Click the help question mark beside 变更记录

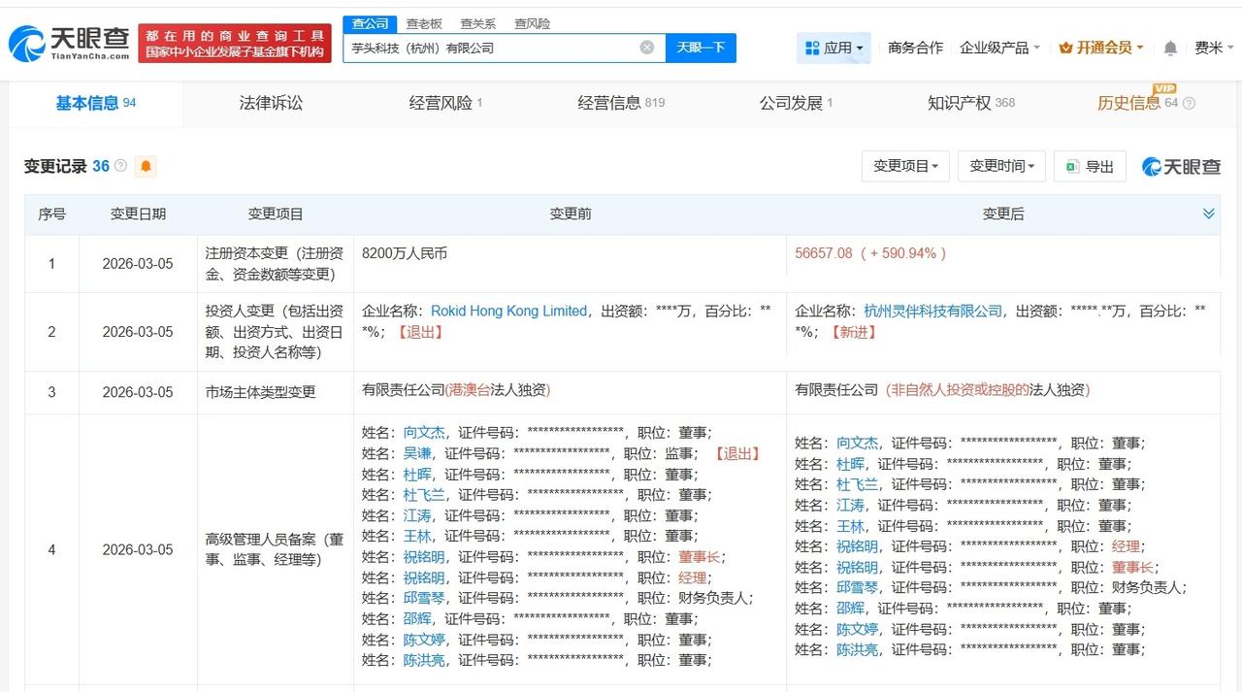coord(119,165)
